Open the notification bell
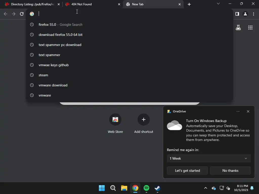The width and height of the screenshot is (259, 194). tap(252, 188)
